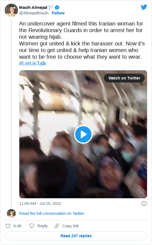Viewport: 152px width, 245px height.
Task: Click the @AlinejadMasih handle
Action: (x=34, y=13)
